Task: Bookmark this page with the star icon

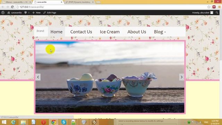Action: point(209,7)
